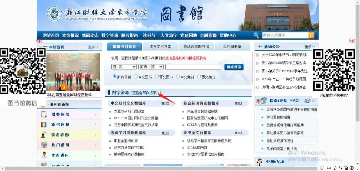Open 更多>> in 通知公告 panel
Screen dimensions: 360x171
click(x=310, y=46)
